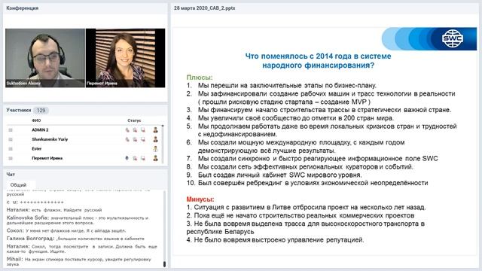Click Ester's user avatar icon
The width and height of the screenshot is (482, 271).
pos(156,149)
